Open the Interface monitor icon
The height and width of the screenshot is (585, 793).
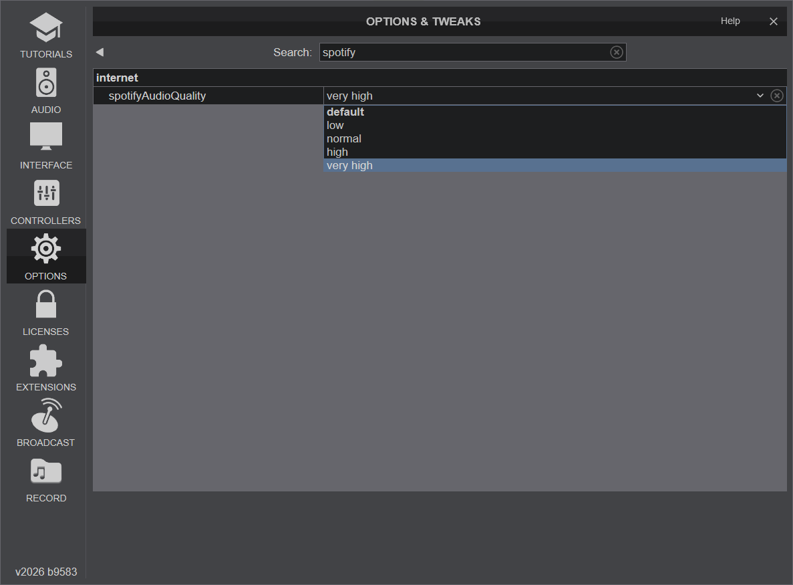pos(46,136)
